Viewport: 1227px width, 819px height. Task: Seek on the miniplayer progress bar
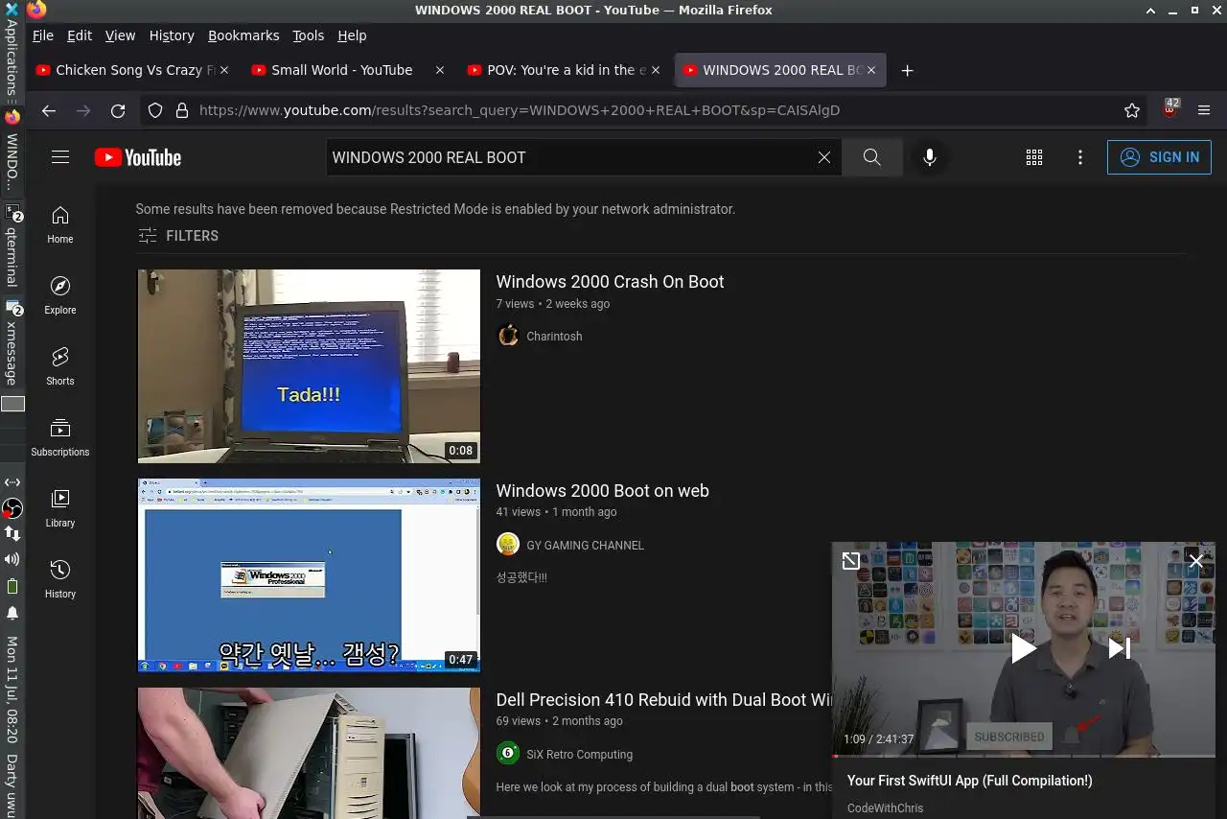pos(1023,757)
